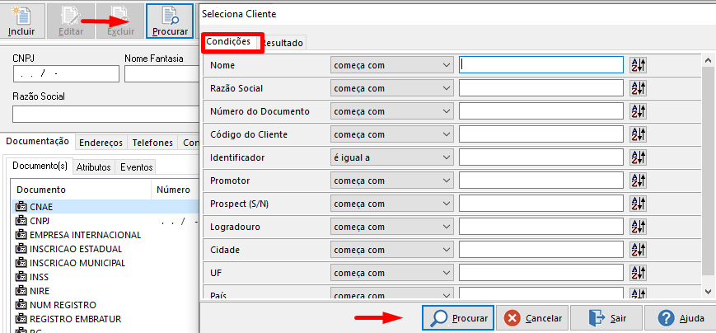The image size is (716, 333).
Task: Click the Procurar toolbar button in main window
Action: [170, 21]
